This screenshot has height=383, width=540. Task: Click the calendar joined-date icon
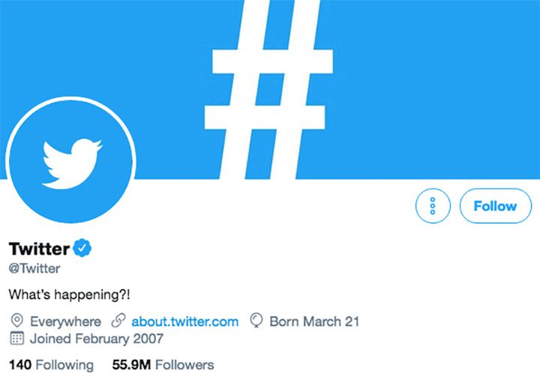(x=16, y=339)
